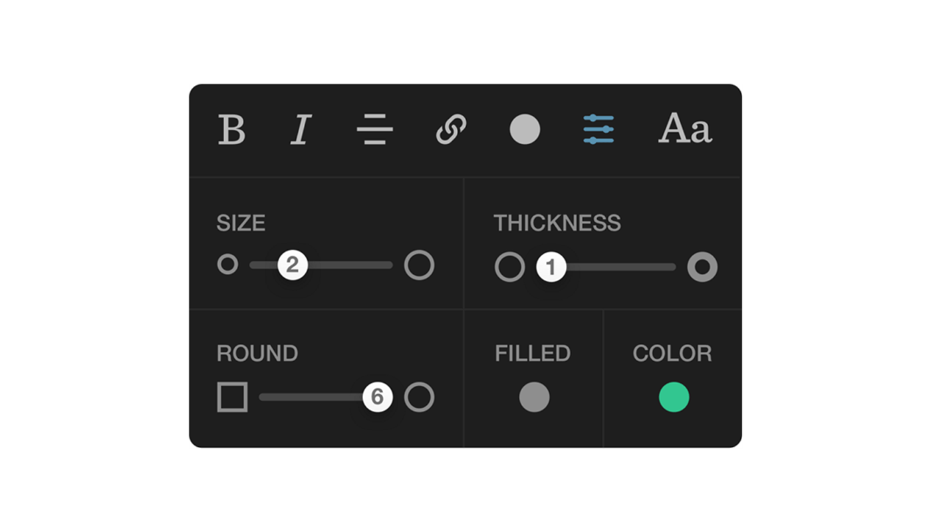Click the large circle maximum size icon
Screen dimensions: 931x532
point(419,265)
